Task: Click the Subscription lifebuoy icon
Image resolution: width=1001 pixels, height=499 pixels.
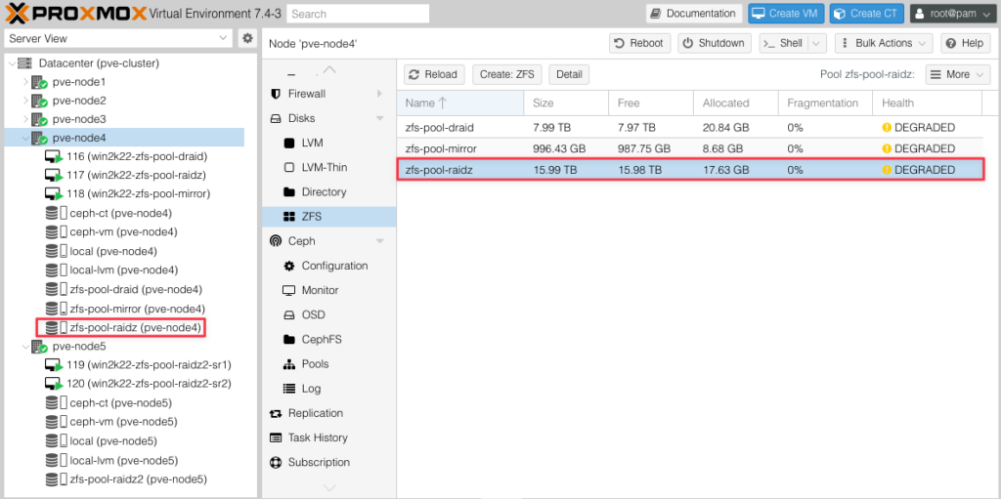Action: pyautogui.click(x=276, y=463)
